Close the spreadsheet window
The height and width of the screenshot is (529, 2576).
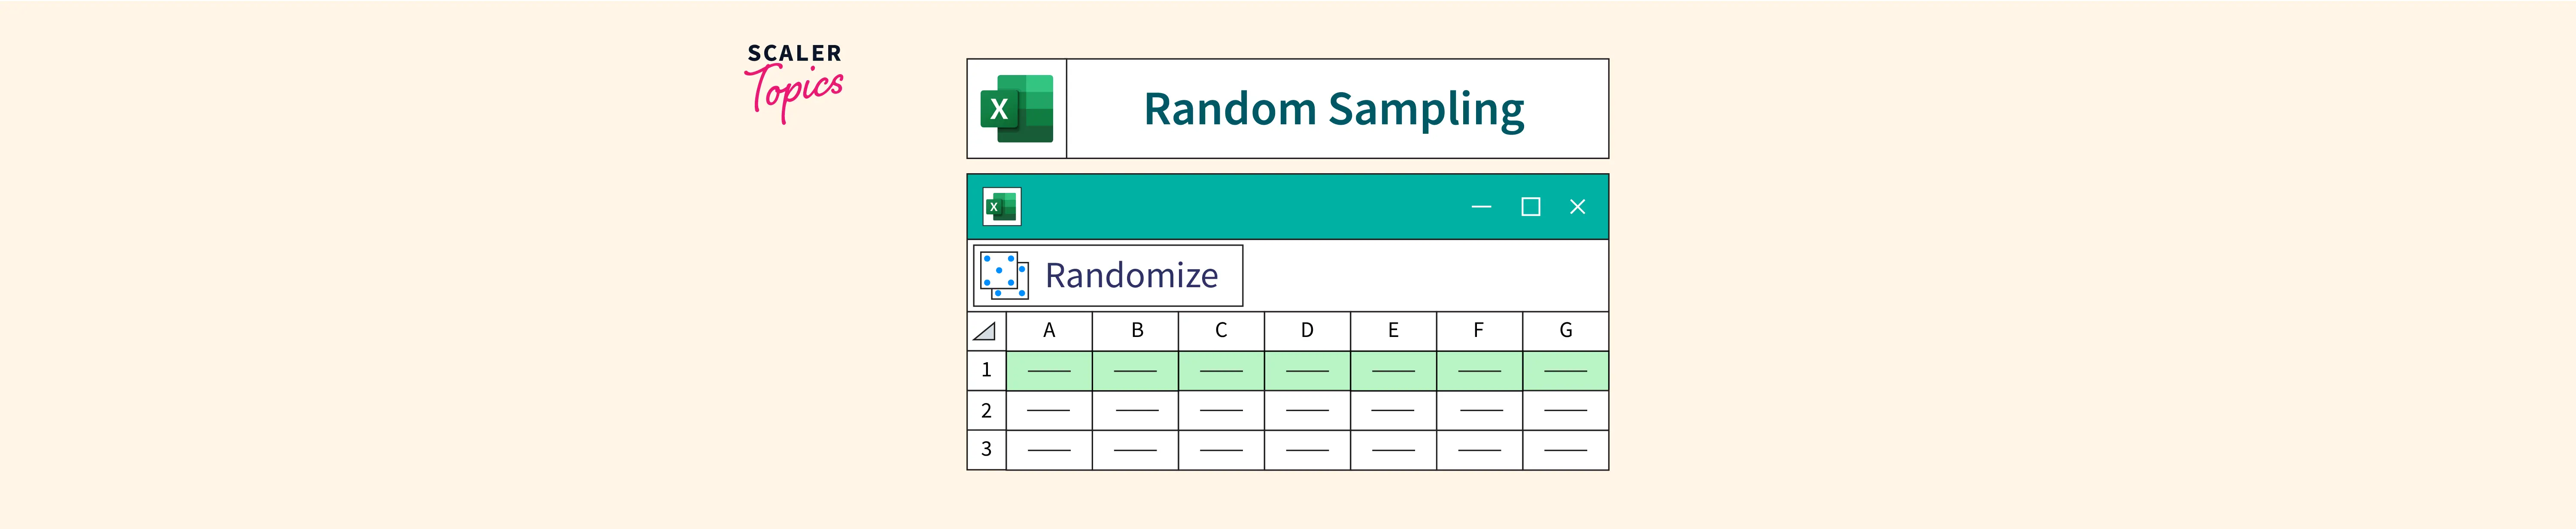[1577, 207]
